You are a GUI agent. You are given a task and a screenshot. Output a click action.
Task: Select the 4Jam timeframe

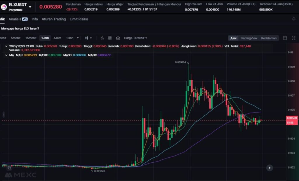(x=57, y=38)
